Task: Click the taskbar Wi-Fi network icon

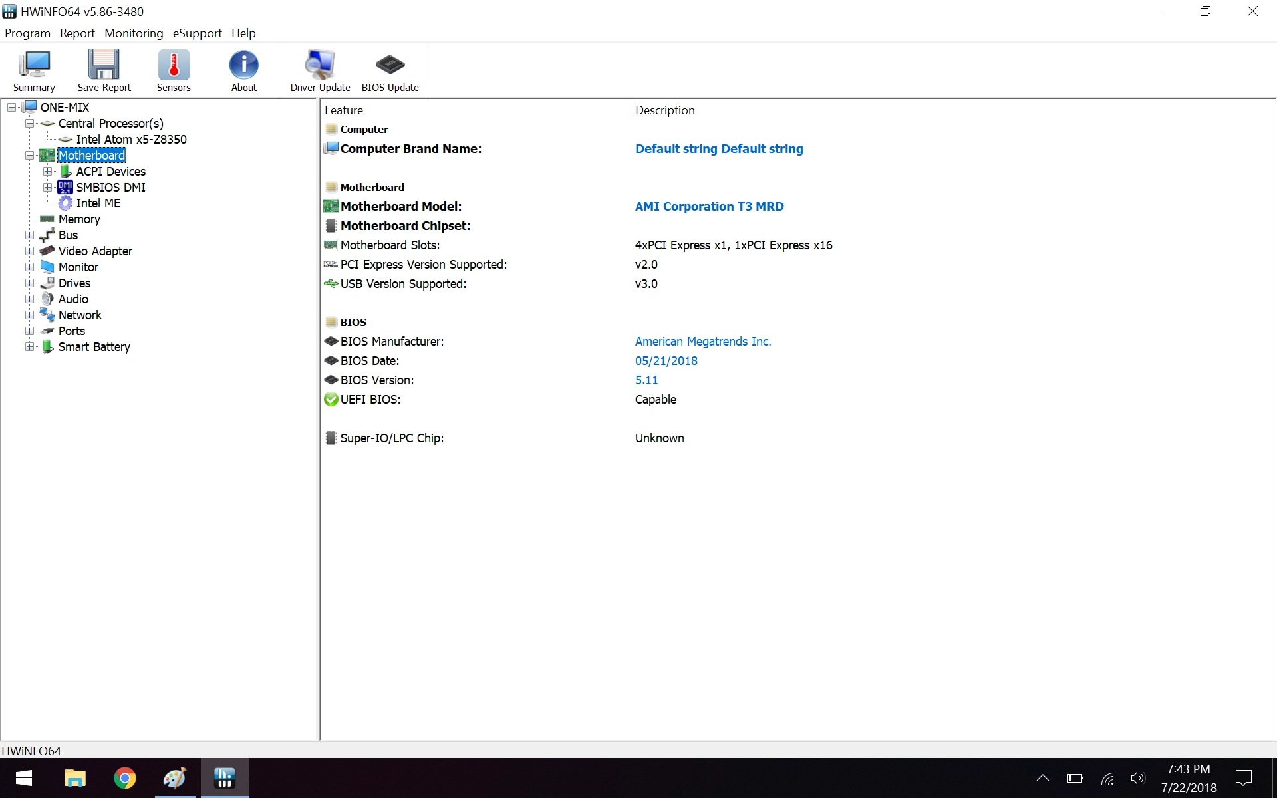Action: coord(1107,778)
